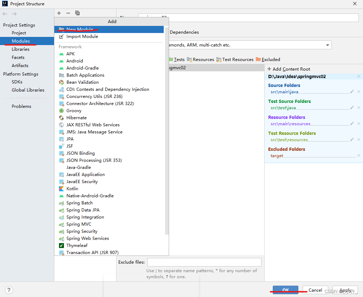Image resolution: width=363 pixels, height=297 pixels.
Task: Remove src\main\resources folder x icon
Action: click(x=359, y=123)
